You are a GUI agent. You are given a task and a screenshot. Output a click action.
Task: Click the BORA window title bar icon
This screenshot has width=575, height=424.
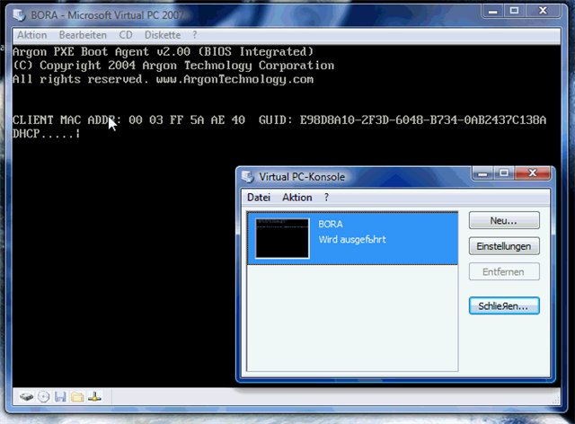(19, 15)
